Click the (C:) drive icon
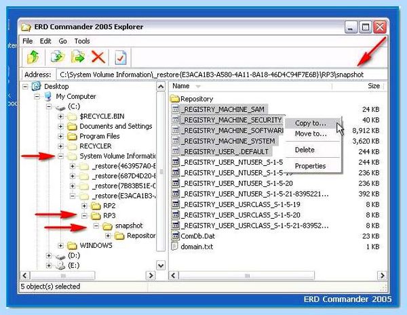This screenshot has height=315, width=407. pos(61,107)
